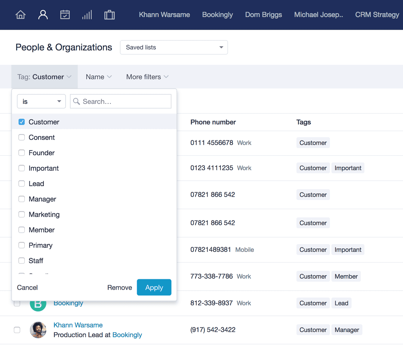Uncheck the Customer tag checkbox
Screen dimensions: 403x348
pos(22,122)
